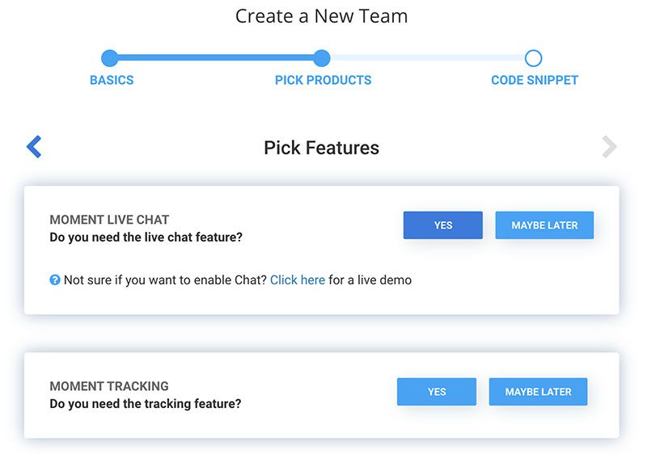
Task: Open the PICK PRODUCTS step label
Action: [x=323, y=80]
